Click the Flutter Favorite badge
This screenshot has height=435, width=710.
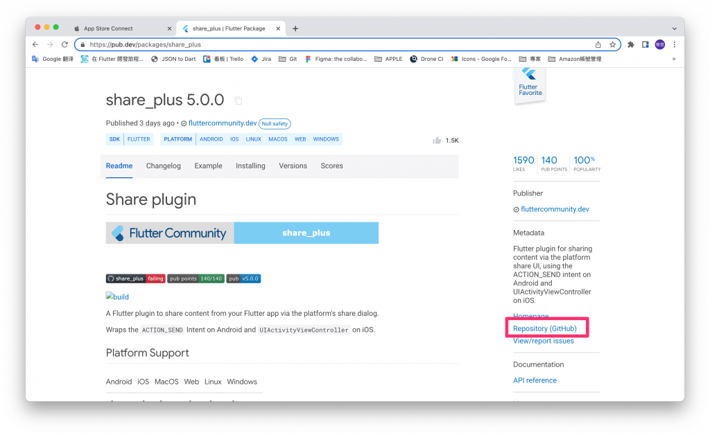click(530, 85)
